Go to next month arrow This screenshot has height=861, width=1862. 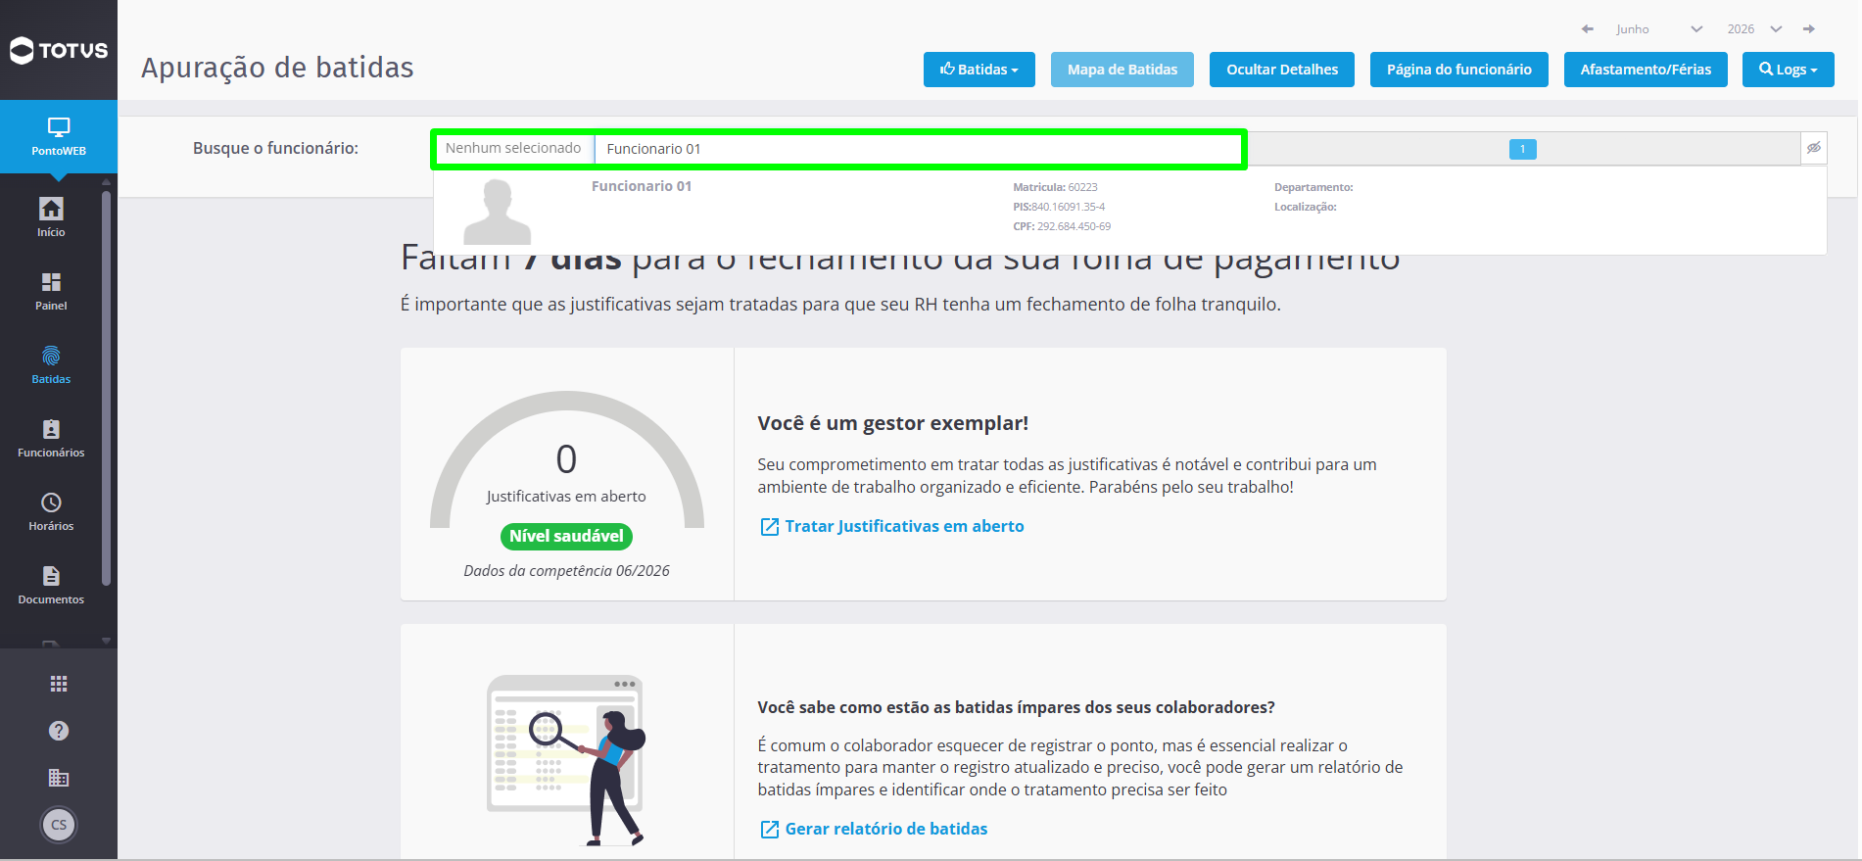pos(1809,29)
